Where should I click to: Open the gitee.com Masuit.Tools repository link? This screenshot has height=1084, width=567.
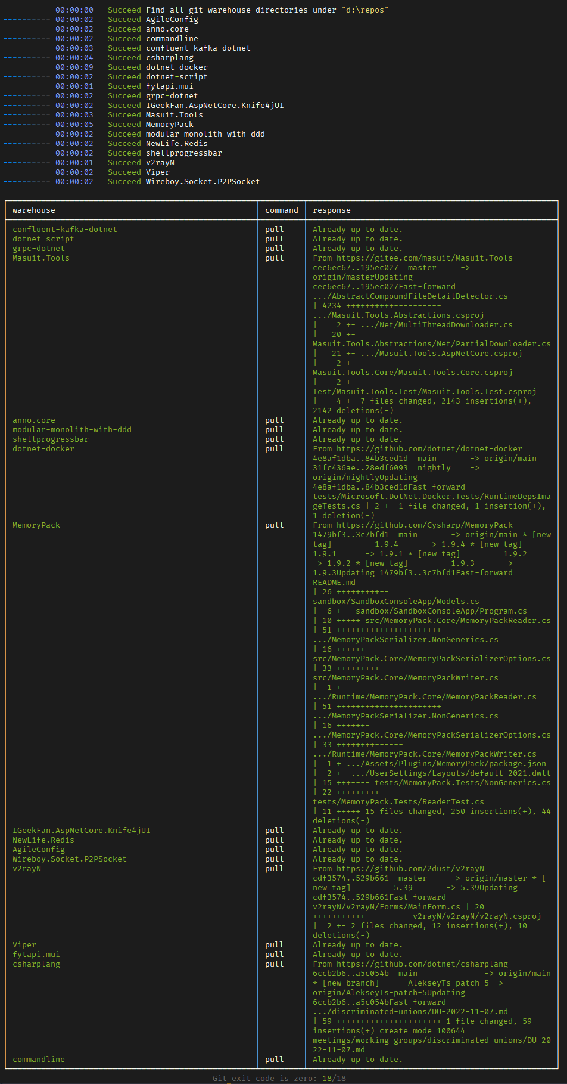[x=424, y=258]
